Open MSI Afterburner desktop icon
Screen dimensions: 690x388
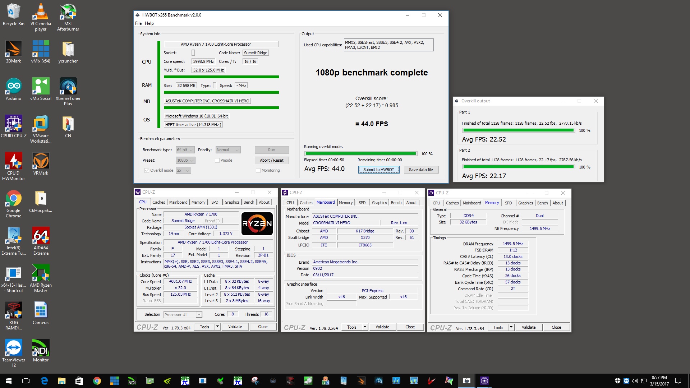[x=68, y=17]
